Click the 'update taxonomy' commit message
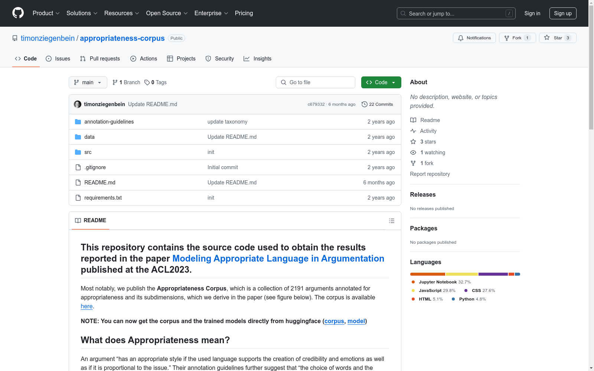This screenshot has height=371, width=594. pyautogui.click(x=227, y=122)
